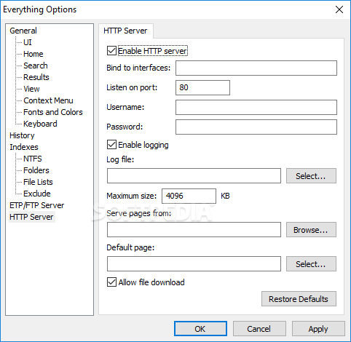Click Select button for Log file

311,176
